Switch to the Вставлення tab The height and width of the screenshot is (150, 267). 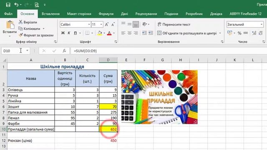[50, 14]
